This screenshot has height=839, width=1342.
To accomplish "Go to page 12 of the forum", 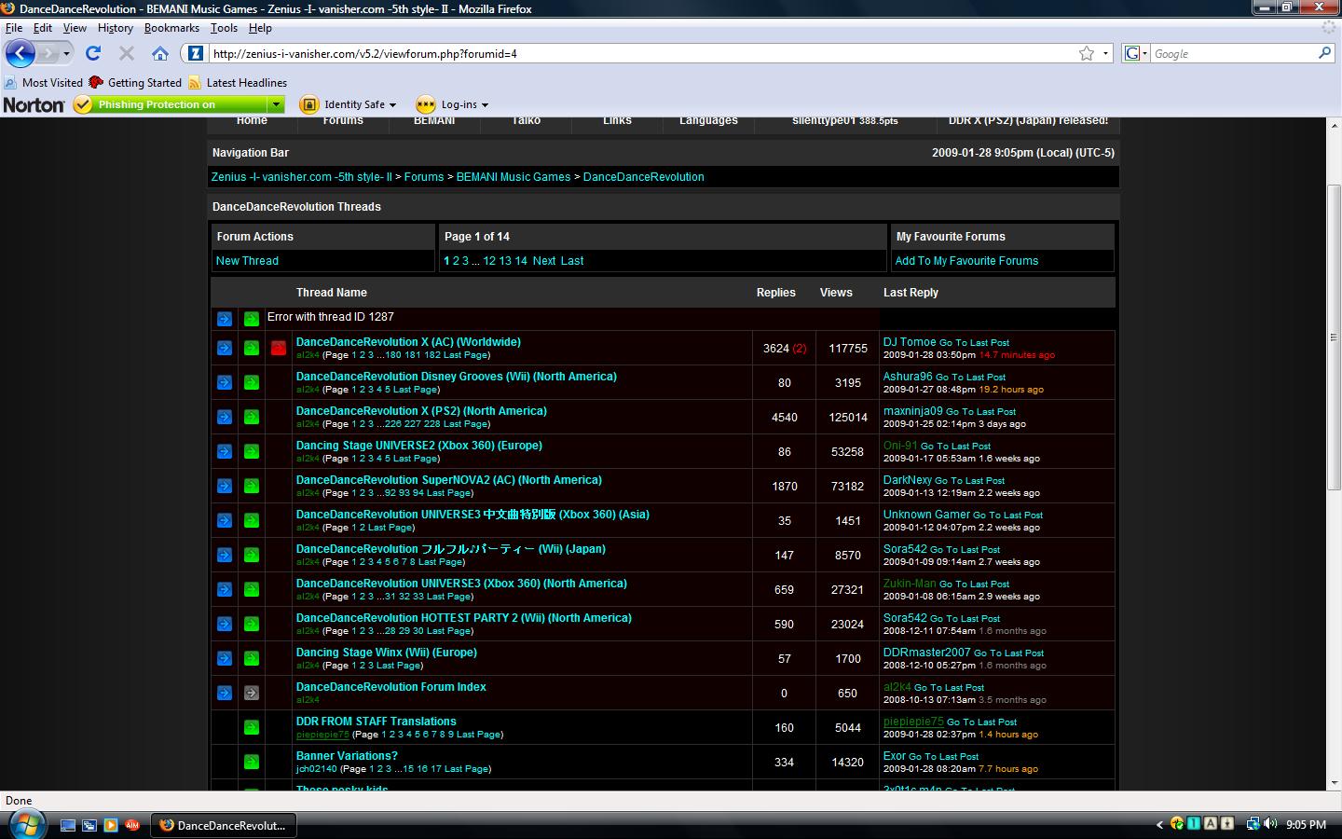I will coord(489,261).
